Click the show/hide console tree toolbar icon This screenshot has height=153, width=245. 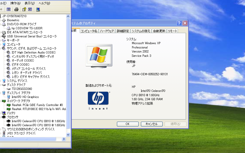pos(9,10)
